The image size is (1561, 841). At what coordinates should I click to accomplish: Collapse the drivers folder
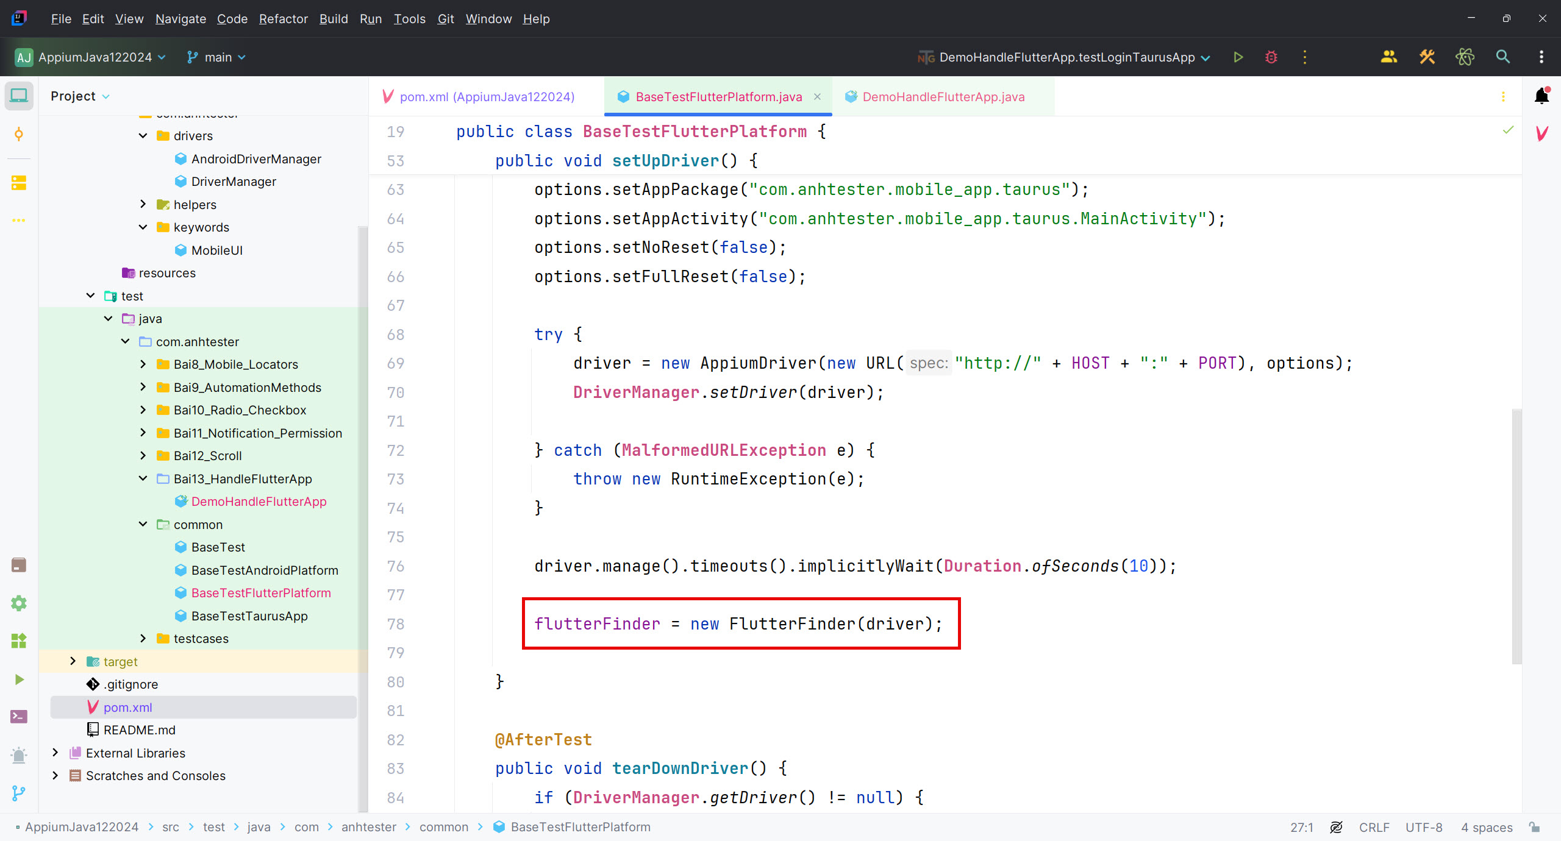pyautogui.click(x=143, y=136)
